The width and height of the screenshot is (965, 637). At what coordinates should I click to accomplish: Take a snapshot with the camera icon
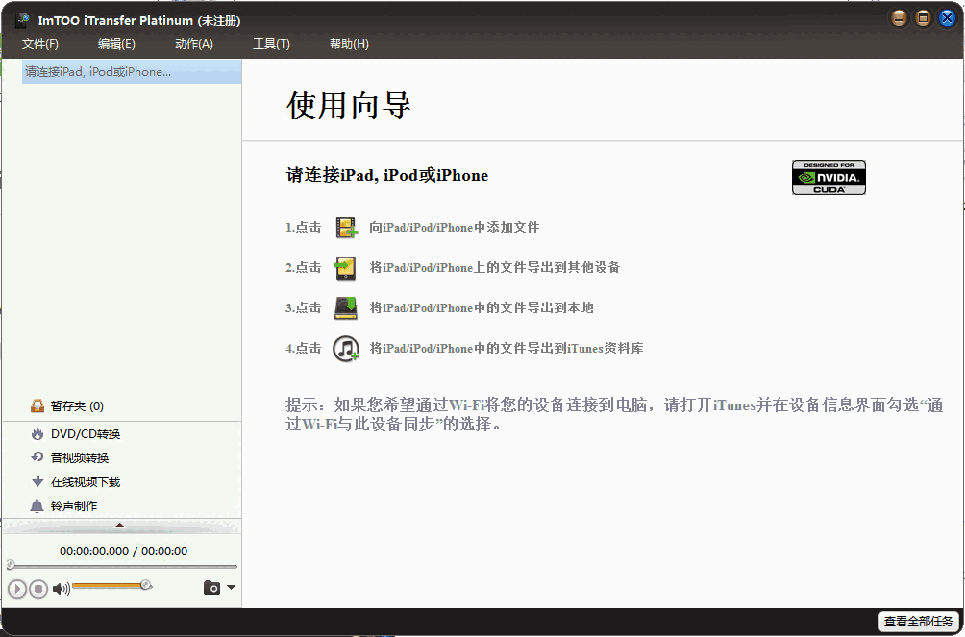[212, 588]
